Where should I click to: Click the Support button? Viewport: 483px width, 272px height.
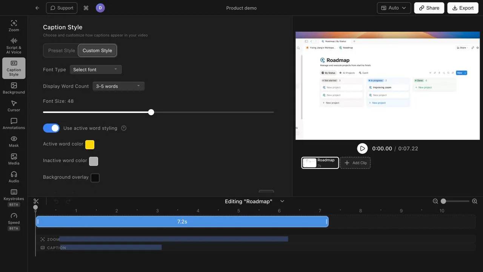coord(62,8)
